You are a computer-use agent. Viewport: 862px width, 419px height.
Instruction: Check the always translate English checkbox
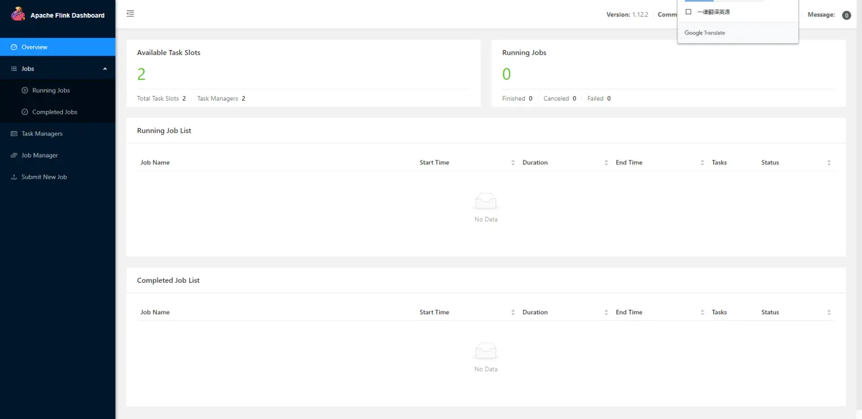pyautogui.click(x=688, y=12)
